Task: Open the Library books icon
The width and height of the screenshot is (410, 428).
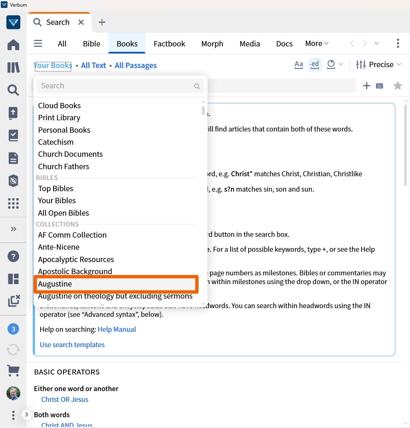Action: coord(13,68)
